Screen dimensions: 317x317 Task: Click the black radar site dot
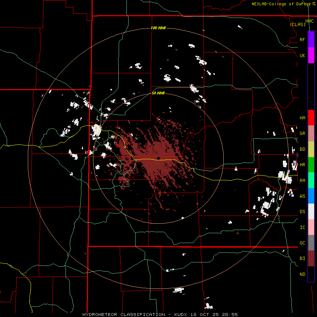point(158,158)
